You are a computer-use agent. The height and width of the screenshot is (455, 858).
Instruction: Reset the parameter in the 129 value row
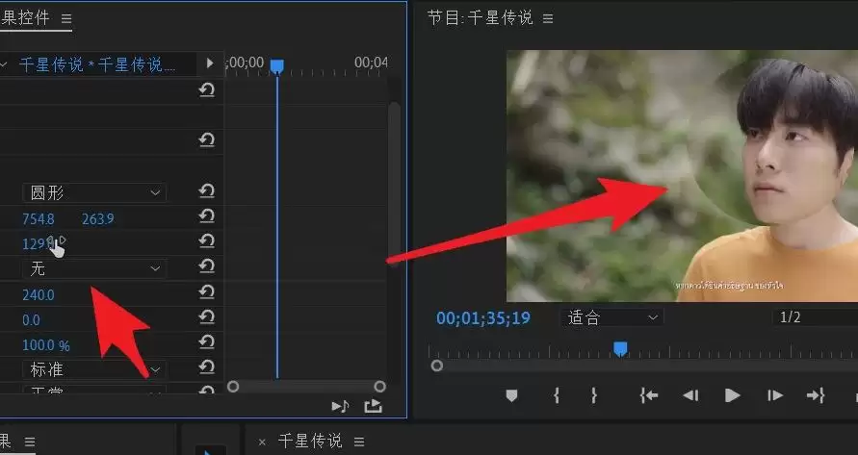206,240
